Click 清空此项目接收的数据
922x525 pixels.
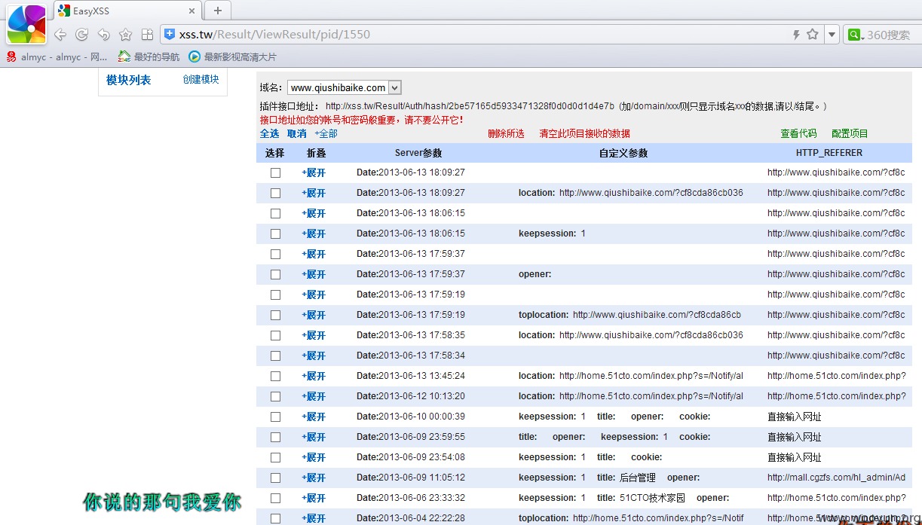click(584, 133)
